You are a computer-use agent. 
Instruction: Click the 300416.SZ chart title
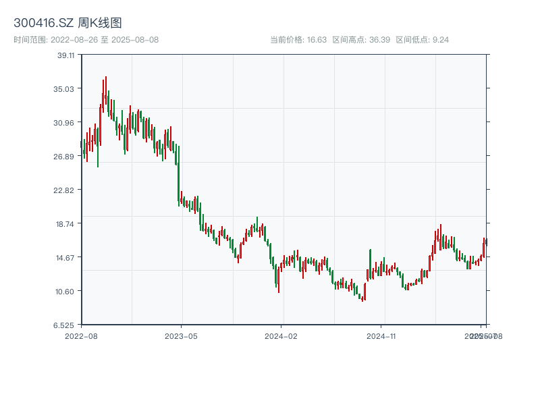[67, 24]
